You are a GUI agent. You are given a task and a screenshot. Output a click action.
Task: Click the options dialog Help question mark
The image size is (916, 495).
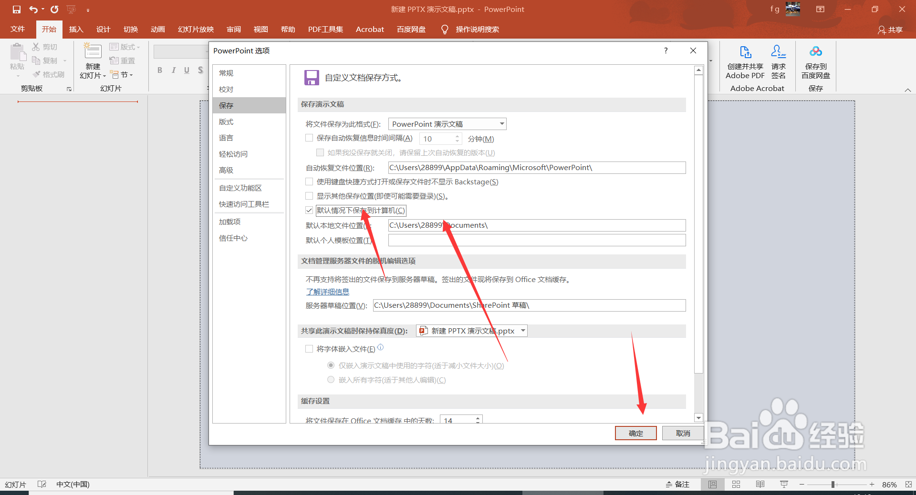666,51
